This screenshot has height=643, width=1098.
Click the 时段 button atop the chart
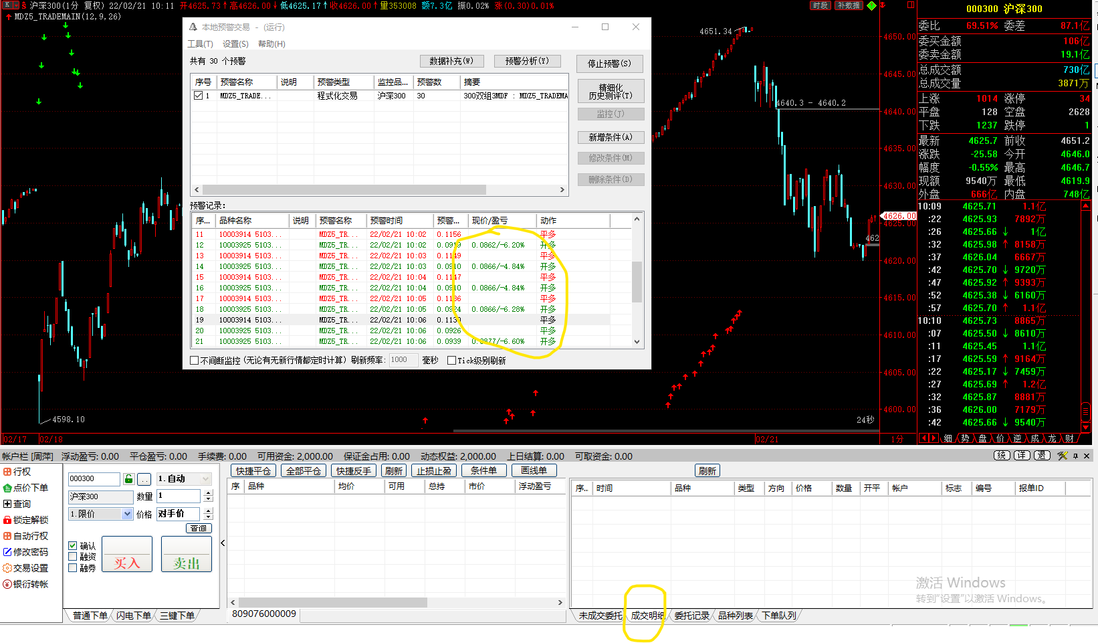(820, 5)
